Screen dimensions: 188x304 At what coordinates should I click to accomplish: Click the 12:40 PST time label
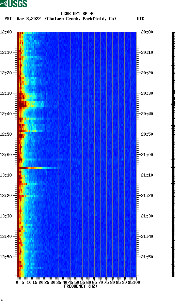point(6,113)
